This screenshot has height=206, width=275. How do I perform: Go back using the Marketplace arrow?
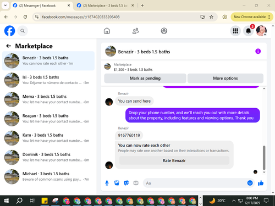(x=8, y=46)
